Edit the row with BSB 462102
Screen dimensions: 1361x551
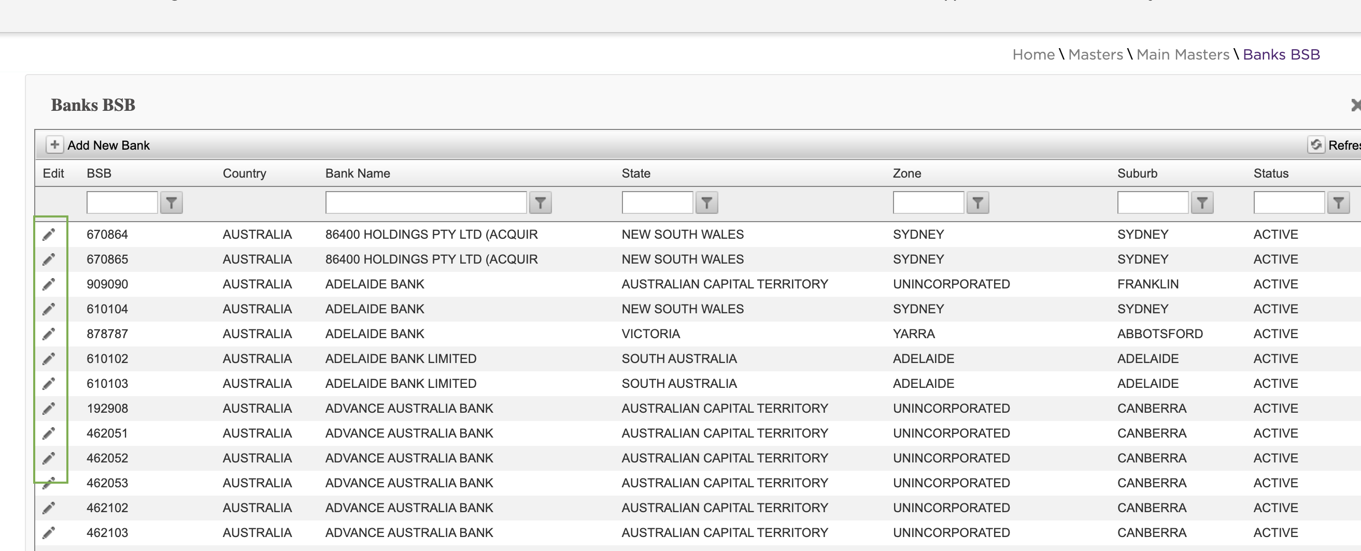(49, 507)
